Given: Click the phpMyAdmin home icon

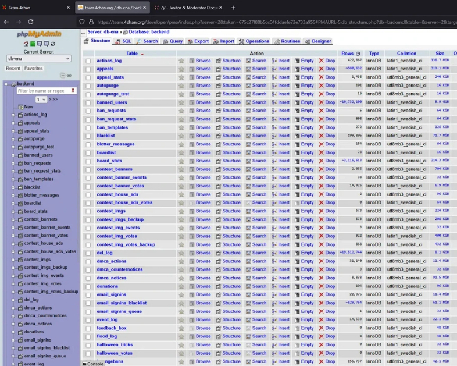Looking at the screenshot, I should [26, 44].
